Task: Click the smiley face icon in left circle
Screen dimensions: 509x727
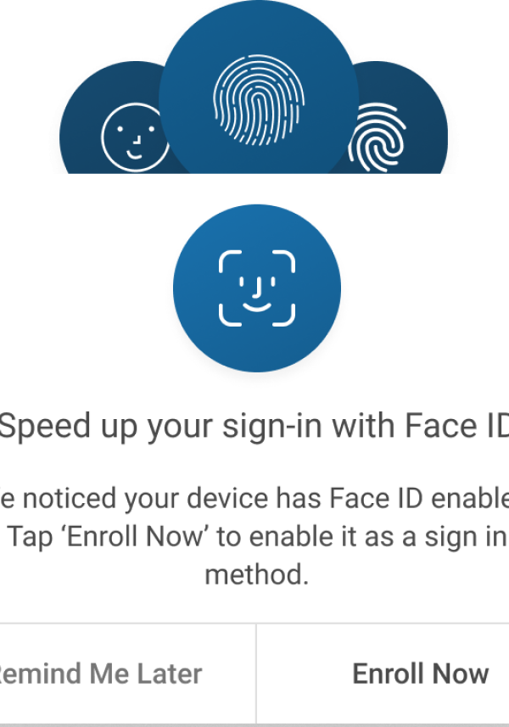Action: pyautogui.click(x=134, y=137)
